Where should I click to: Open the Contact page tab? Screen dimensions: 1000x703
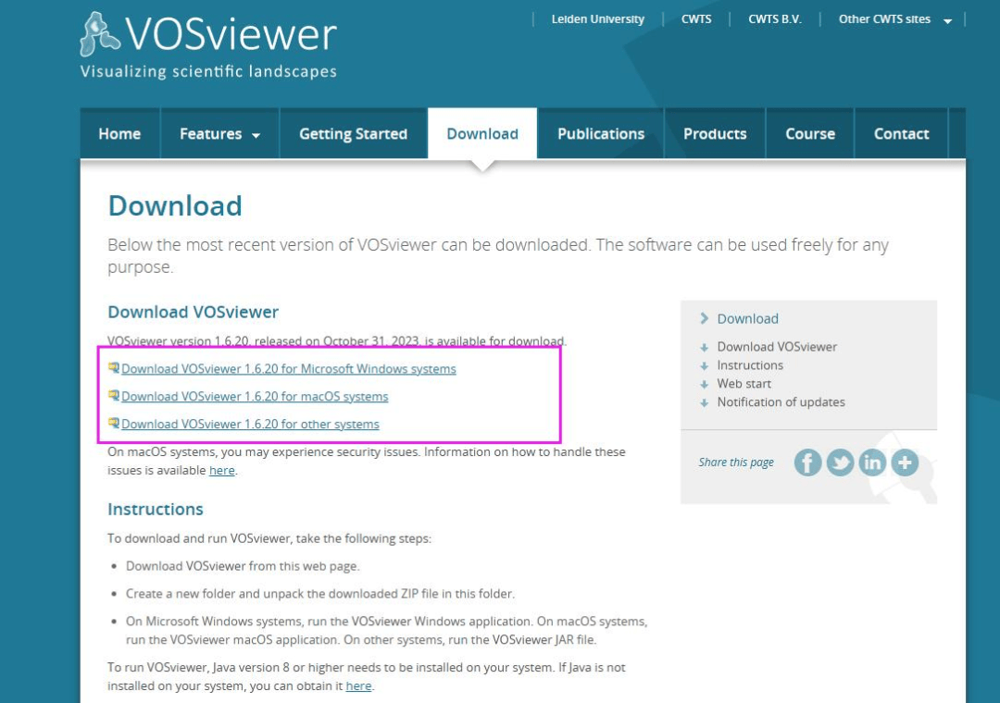(901, 134)
